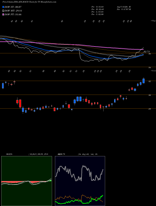Click the 'Pre C: 32.30' value
Image resolution: width=156 pixels, height=206 pixels.
(97, 14)
